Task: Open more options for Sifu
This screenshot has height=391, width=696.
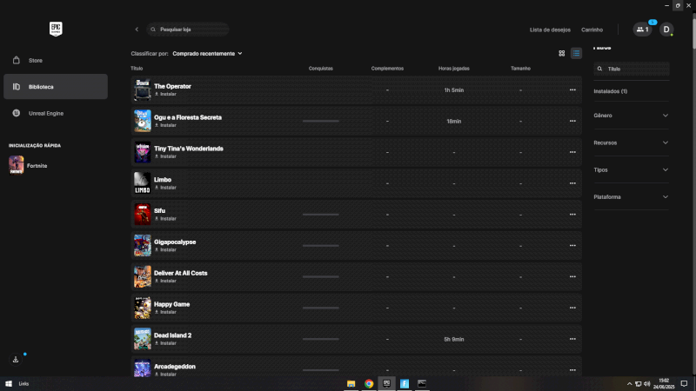Action: 572,214
